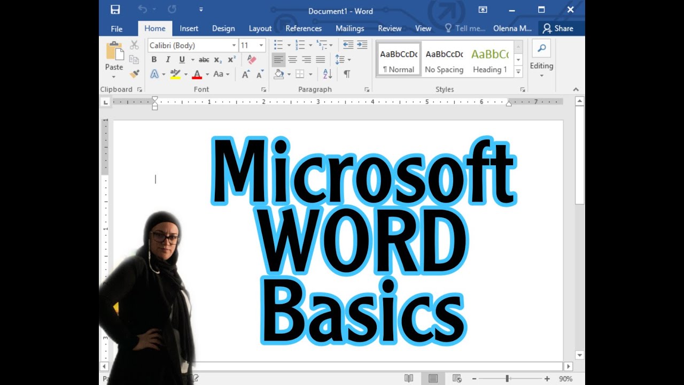The image size is (684, 385).
Task: Switch to the Mailings tab
Action: tap(350, 28)
